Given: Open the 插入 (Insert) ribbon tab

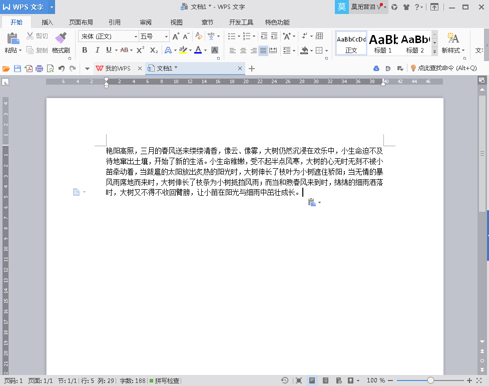Looking at the screenshot, I should 48,23.
